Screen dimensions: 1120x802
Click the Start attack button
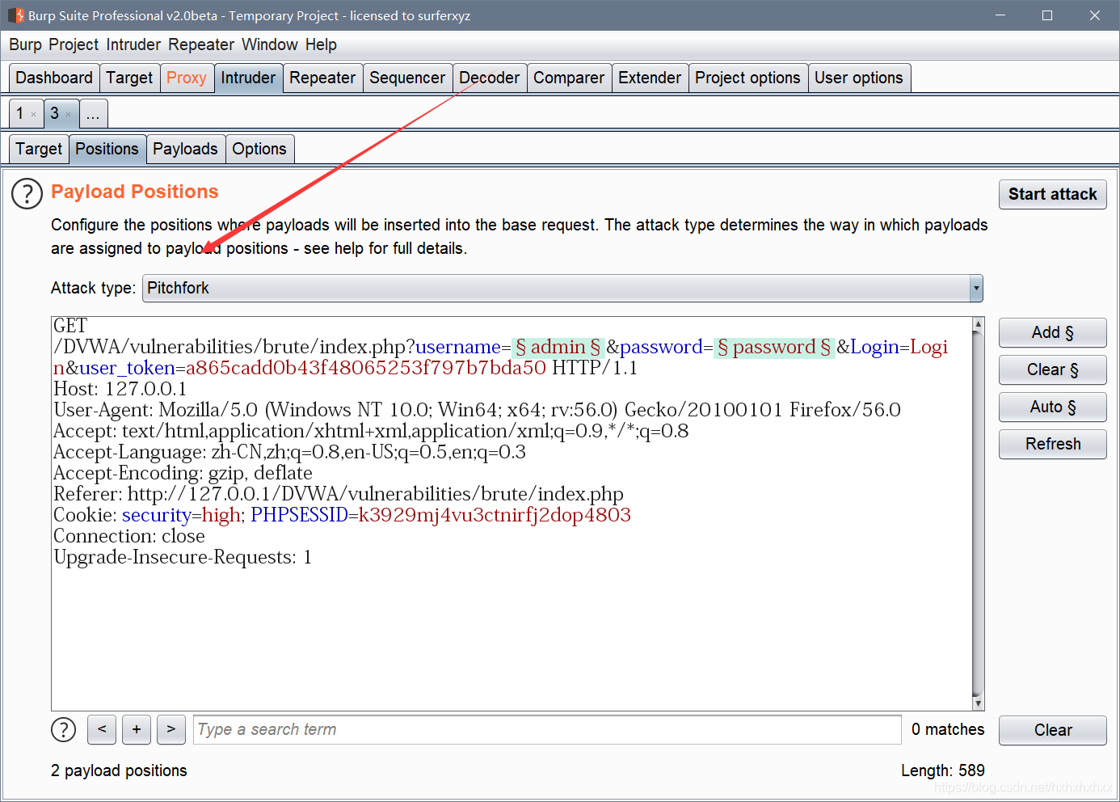click(x=1052, y=194)
